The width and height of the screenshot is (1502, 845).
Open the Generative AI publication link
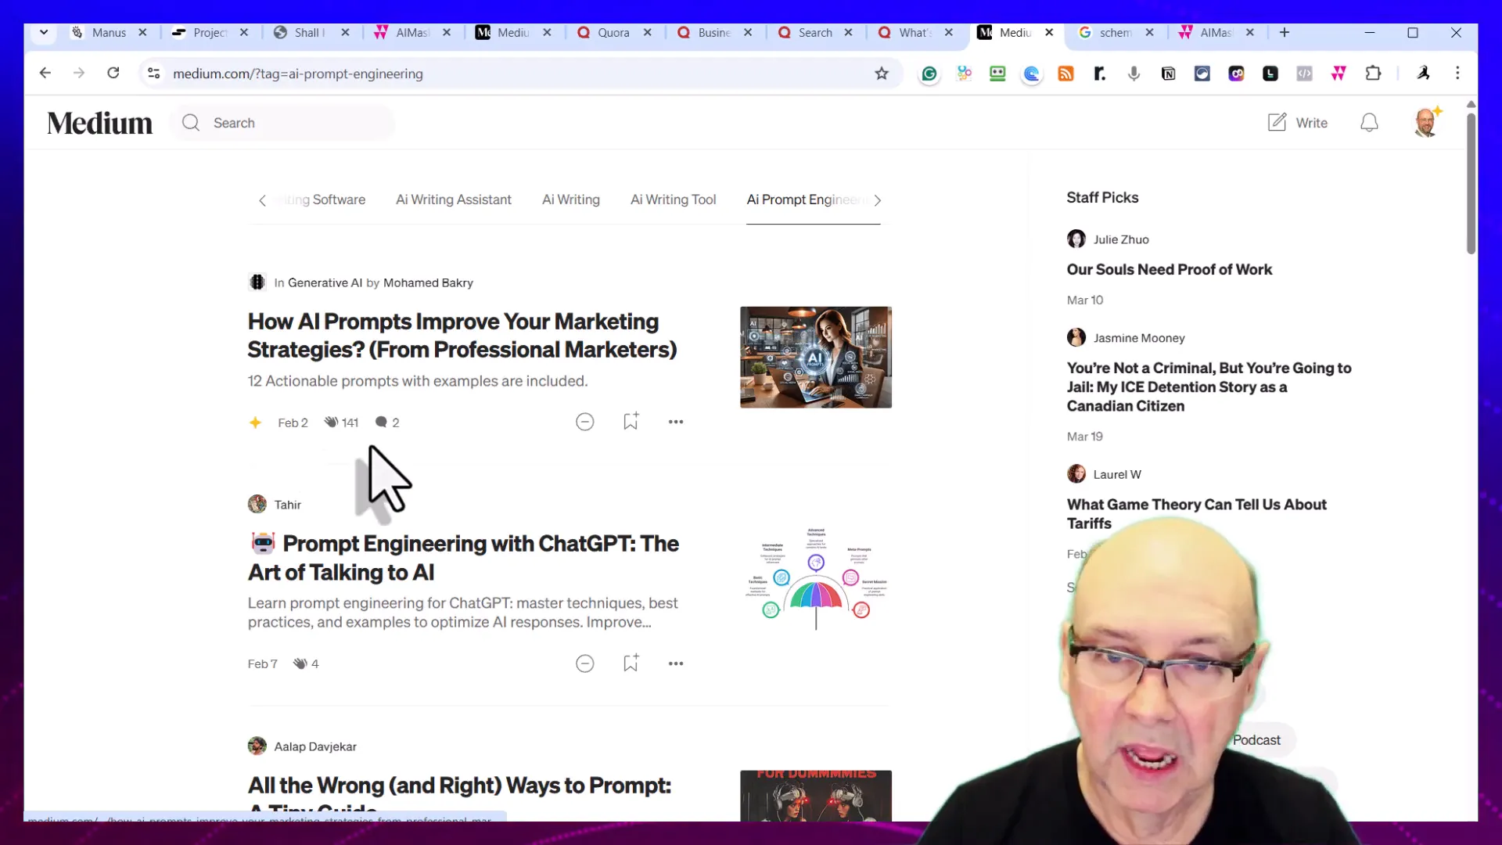[x=325, y=282]
